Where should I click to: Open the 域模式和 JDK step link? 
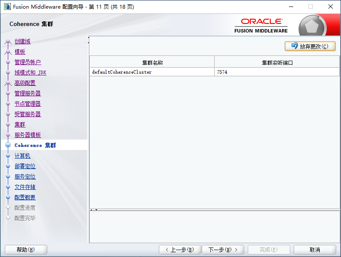pyautogui.click(x=30, y=72)
